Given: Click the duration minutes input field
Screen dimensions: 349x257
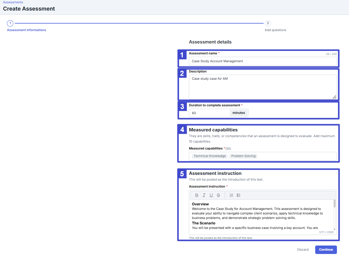Looking at the screenshot, I should point(210,113).
